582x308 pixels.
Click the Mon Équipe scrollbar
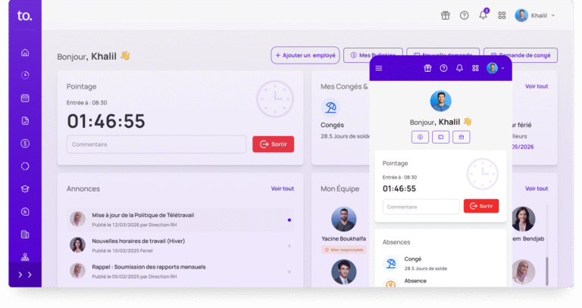pos(546,272)
